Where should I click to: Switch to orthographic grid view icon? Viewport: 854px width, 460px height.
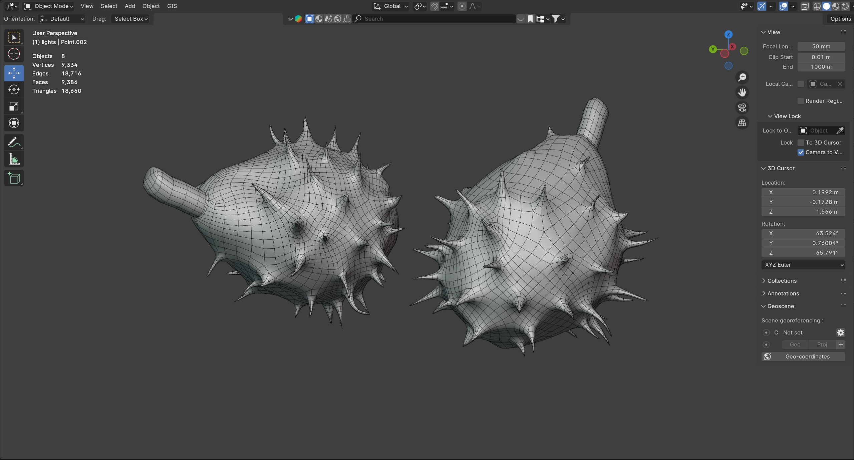[742, 123]
